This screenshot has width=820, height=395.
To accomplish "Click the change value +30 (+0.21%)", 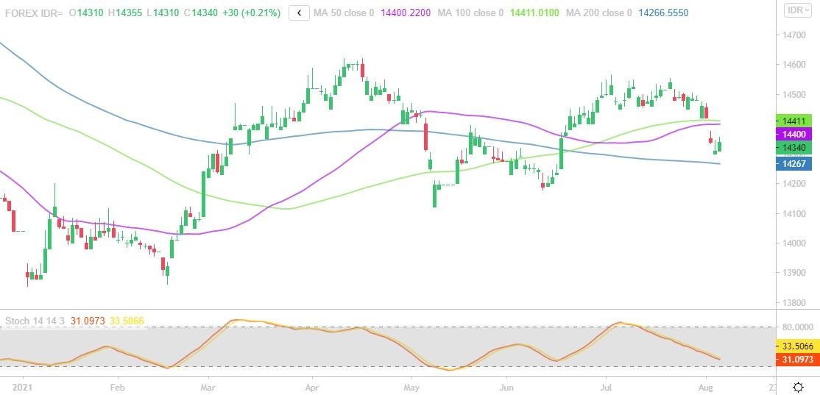I will point(252,13).
